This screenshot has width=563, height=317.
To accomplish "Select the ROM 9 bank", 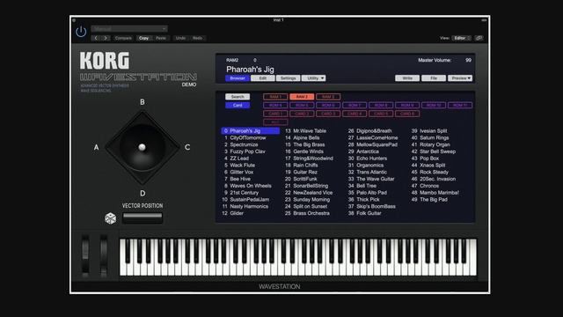I will pyautogui.click(x=407, y=106).
